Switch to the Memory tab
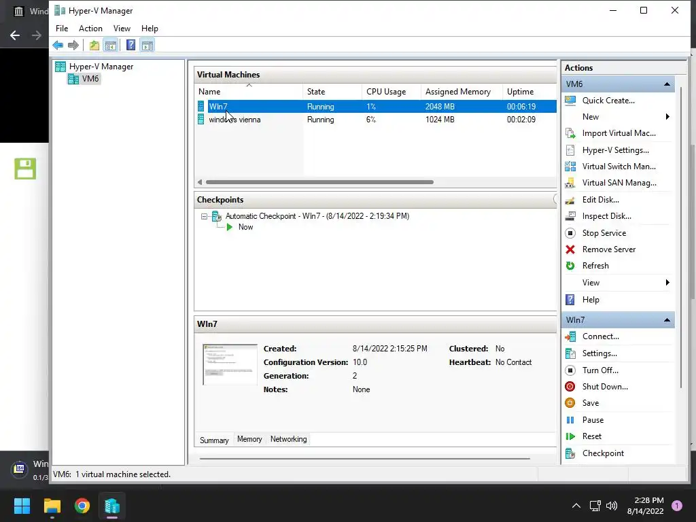The image size is (696, 522). pos(249,439)
